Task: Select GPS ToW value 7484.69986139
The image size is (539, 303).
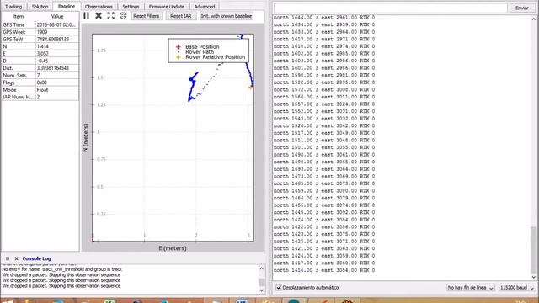Action: click(x=56, y=40)
